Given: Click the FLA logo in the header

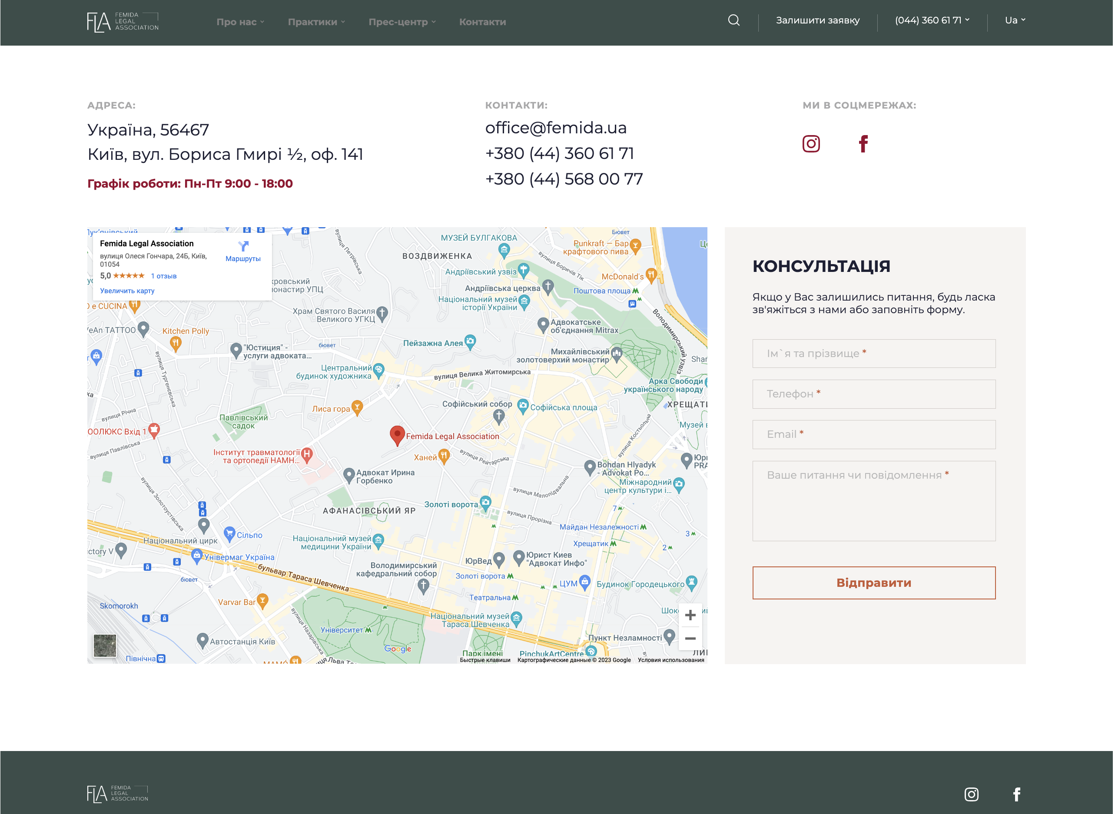Looking at the screenshot, I should click(x=123, y=22).
